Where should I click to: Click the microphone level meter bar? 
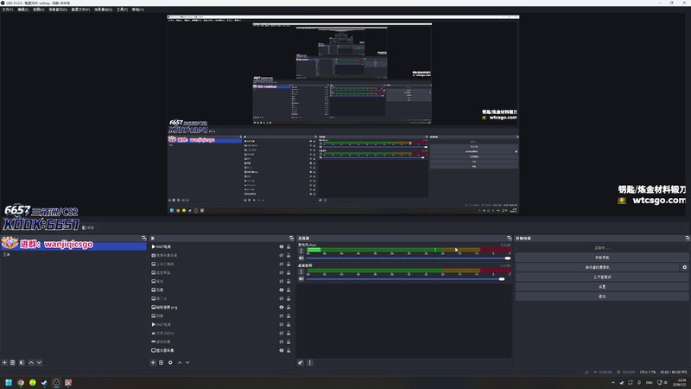(x=409, y=250)
